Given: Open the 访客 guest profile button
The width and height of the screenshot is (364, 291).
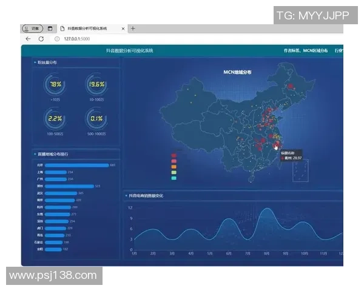Looking at the screenshot, I should 33,28.
